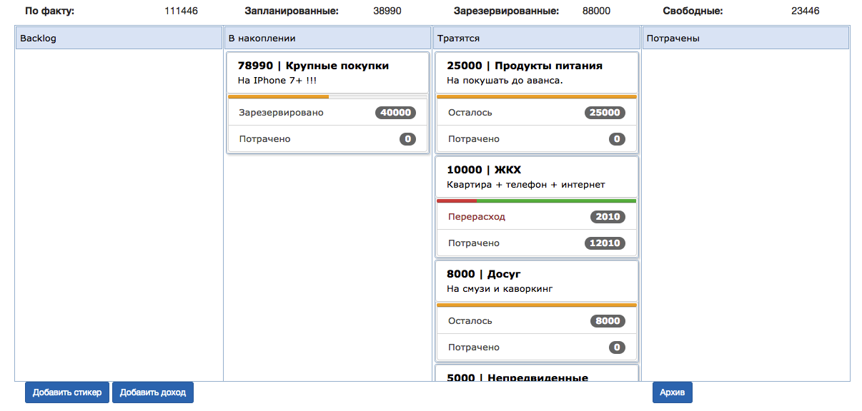The width and height of the screenshot is (862, 411).
Task: Select the Потрачены column header
Action: click(x=745, y=38)
